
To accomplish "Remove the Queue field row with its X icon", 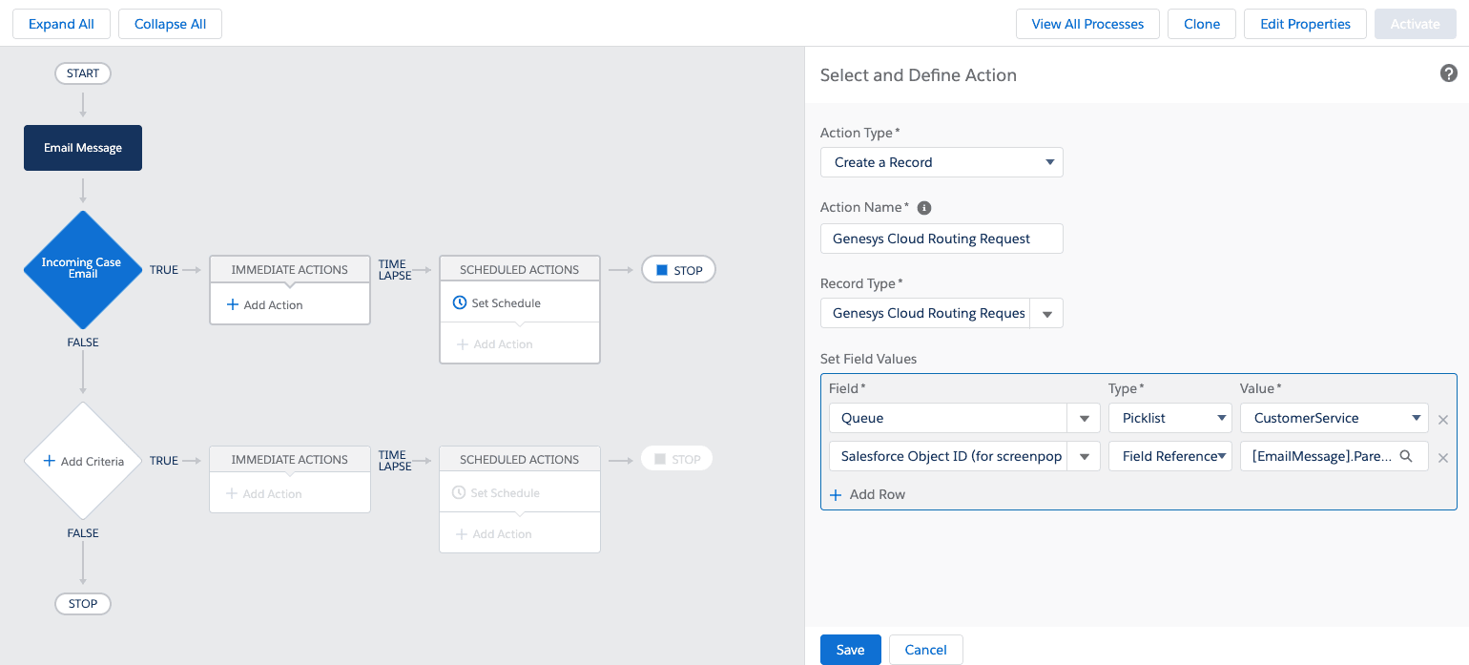I will 1442,419.
